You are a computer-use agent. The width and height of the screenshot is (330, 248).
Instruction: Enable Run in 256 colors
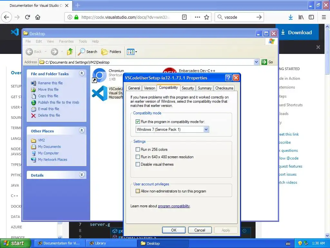[138, 149]
